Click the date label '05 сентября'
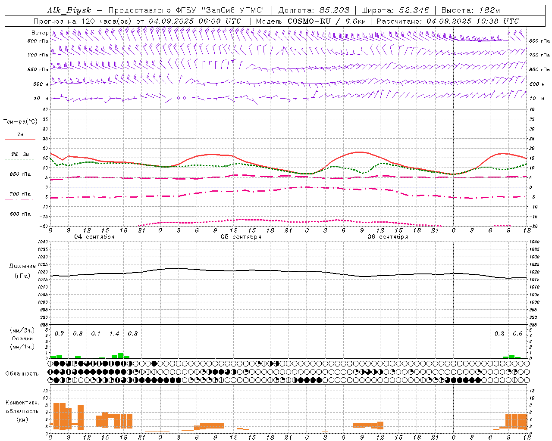This screenshot has height=441, width=552. (x=241, y=237)
